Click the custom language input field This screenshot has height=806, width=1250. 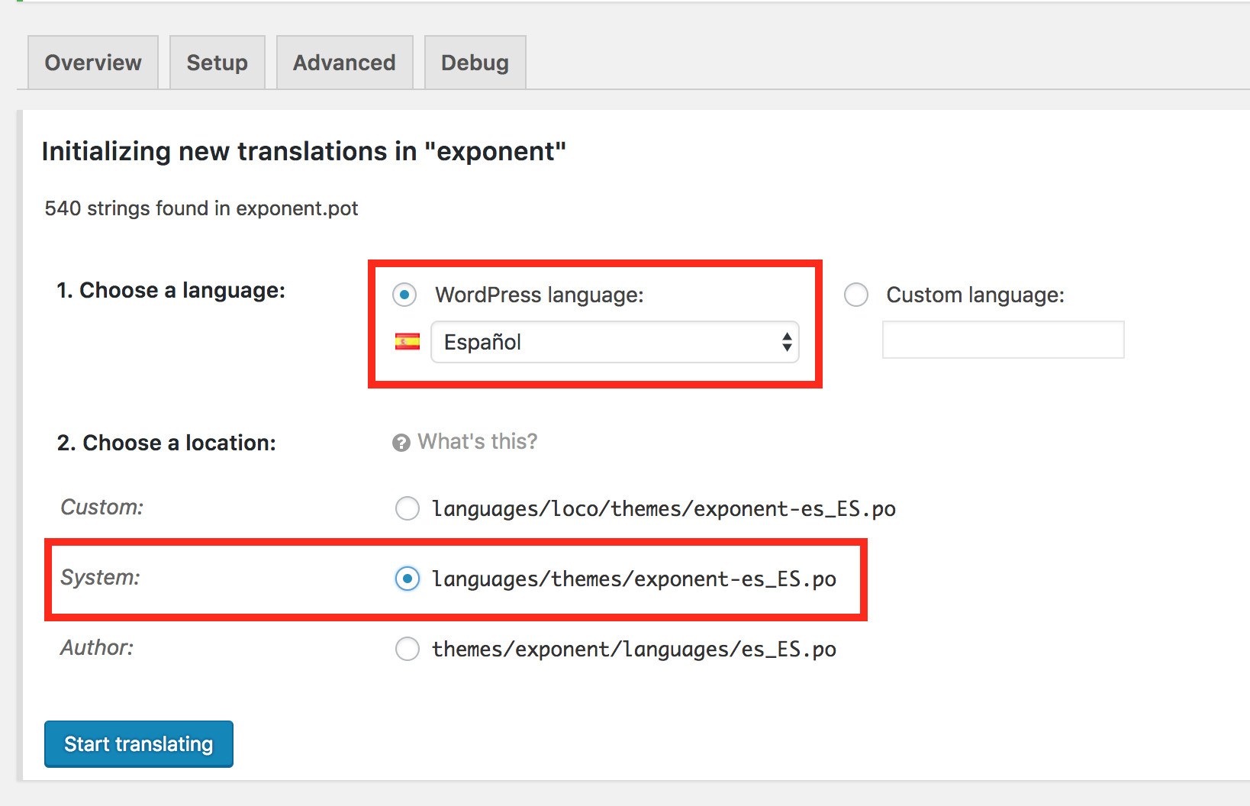click(x=1003, y=340)
